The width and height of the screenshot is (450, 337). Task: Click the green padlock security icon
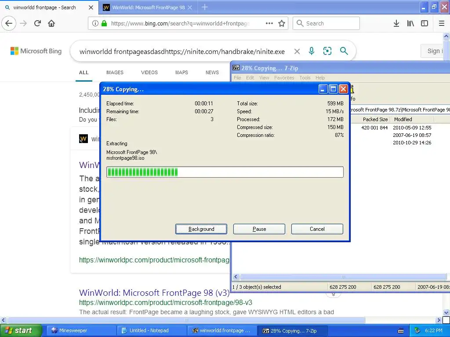point(104,23)
